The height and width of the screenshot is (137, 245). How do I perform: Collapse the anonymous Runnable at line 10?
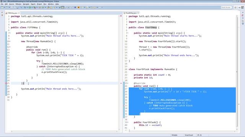[10, 41]
